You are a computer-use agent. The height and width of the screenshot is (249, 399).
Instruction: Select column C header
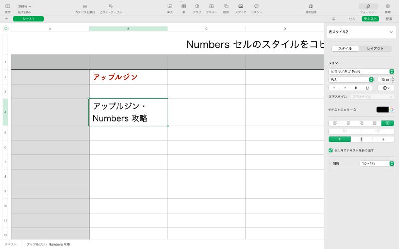206,29
